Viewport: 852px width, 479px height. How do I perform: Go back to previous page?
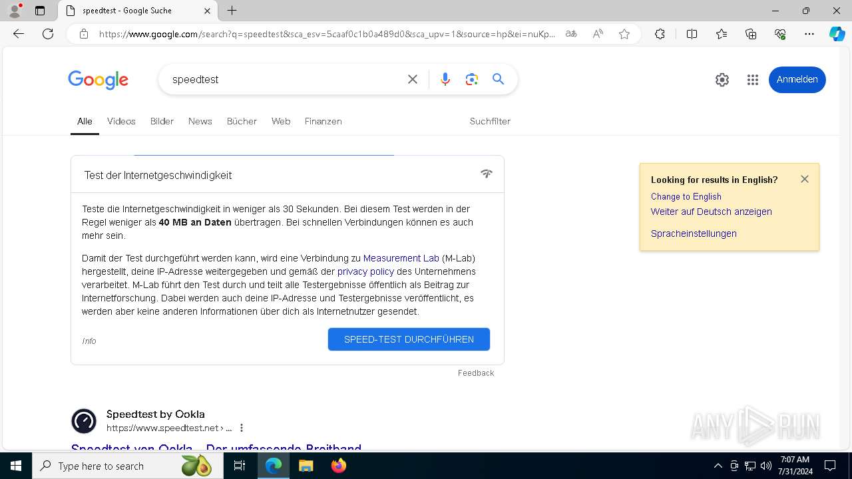[x=19, y=34]
